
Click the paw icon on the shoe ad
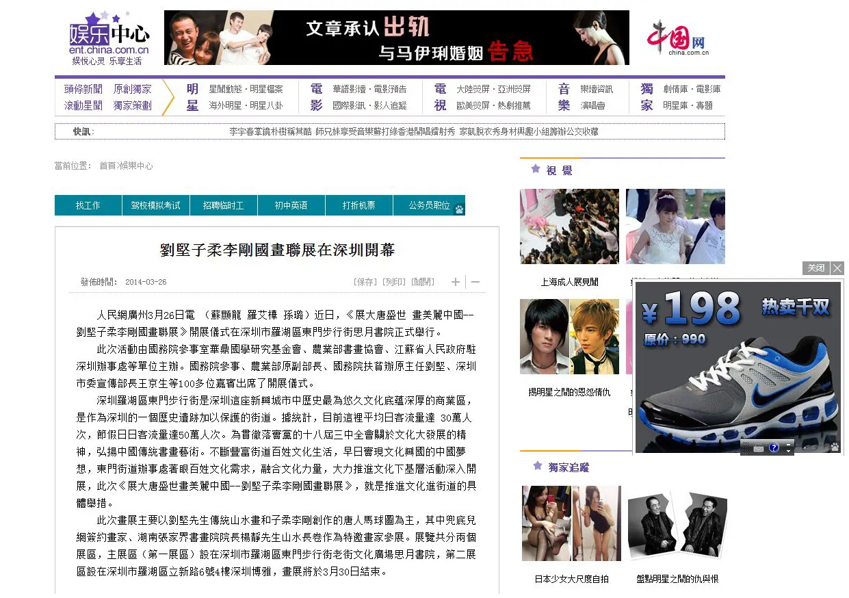pos(835,447)
